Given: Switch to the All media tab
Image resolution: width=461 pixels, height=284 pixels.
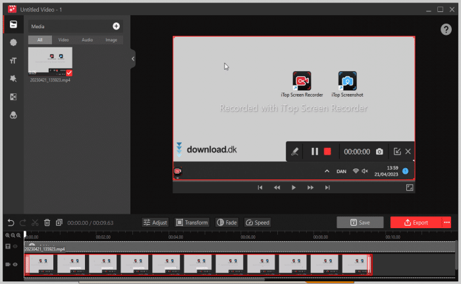Looking at the screenshot, I should (40, 40).
